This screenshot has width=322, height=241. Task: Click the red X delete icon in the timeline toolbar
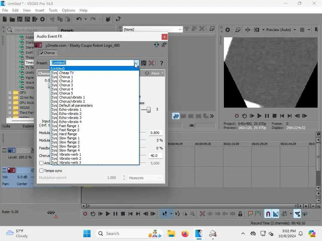pyautogui.click(x=202, y=214)
